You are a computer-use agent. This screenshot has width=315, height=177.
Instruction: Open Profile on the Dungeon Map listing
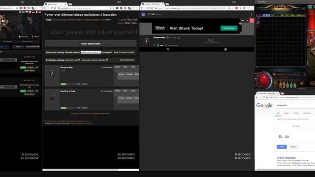pyautogui.click(x=78, y=84)
